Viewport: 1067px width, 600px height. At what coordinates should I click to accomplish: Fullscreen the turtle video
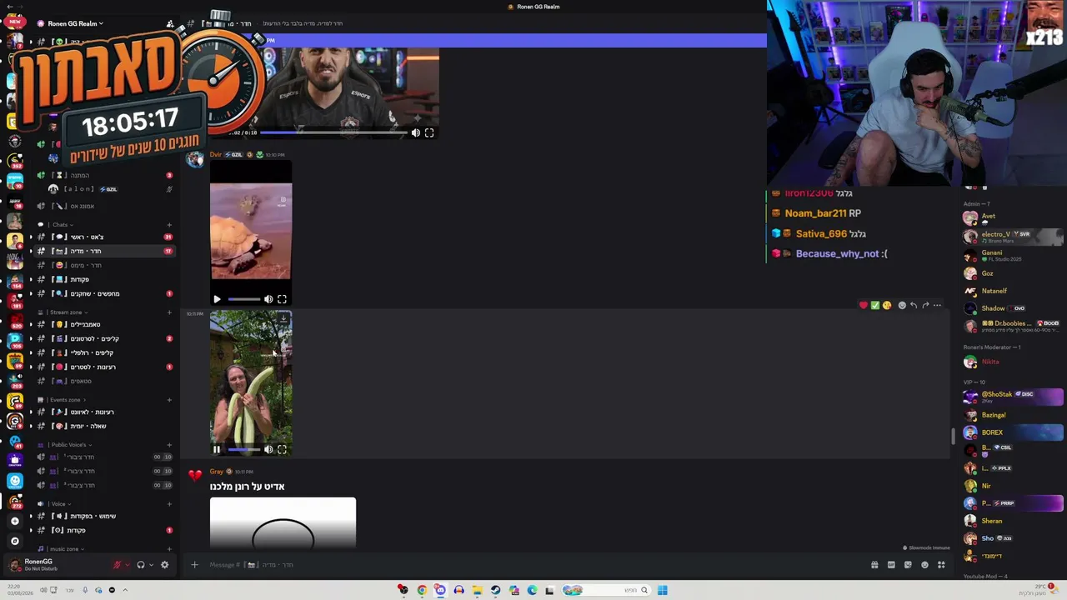(x=282, y=299)
